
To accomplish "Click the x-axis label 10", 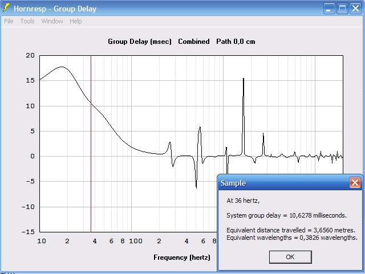I will (x=42, y=241).
